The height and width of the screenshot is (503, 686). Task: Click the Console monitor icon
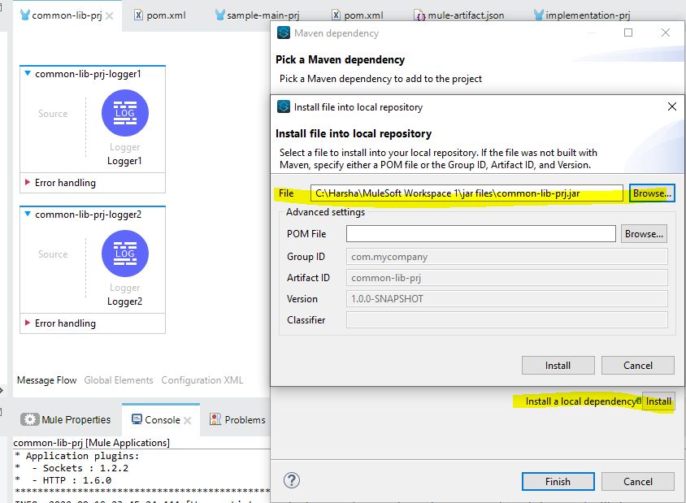[137, 419]
